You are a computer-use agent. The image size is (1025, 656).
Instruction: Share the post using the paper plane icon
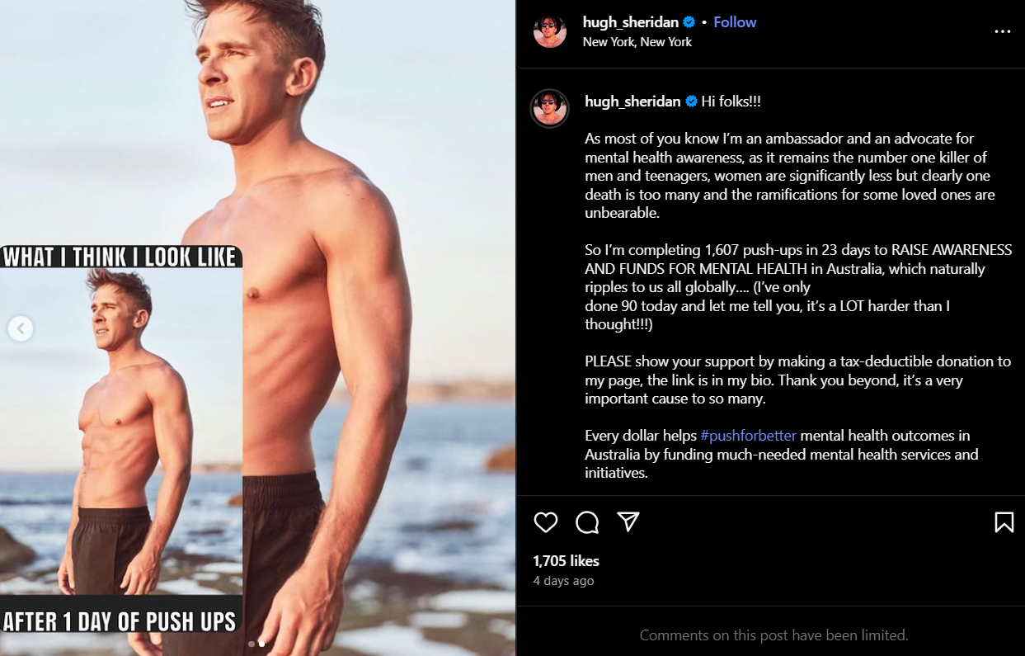point(628,521)
